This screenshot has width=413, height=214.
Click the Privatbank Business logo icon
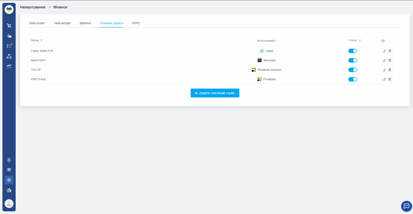[x=254, y=70]
